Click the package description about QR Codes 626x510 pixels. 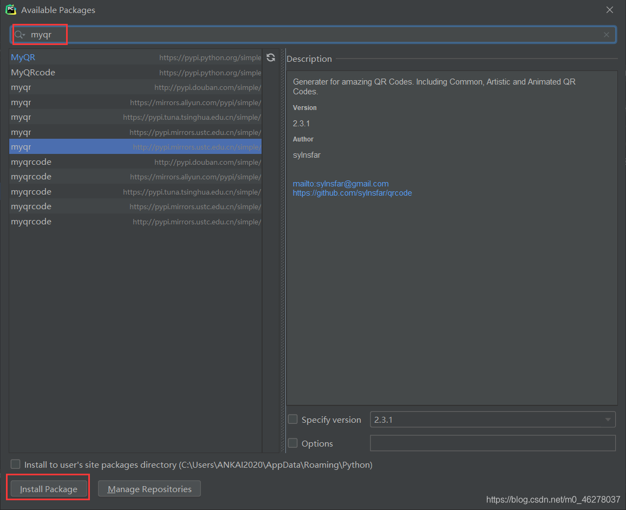(x=434, y=86)
